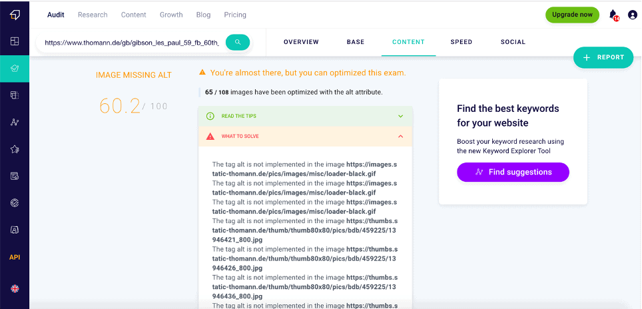
Task: Click the API sidebar item
Action: [x=15, y=257]
